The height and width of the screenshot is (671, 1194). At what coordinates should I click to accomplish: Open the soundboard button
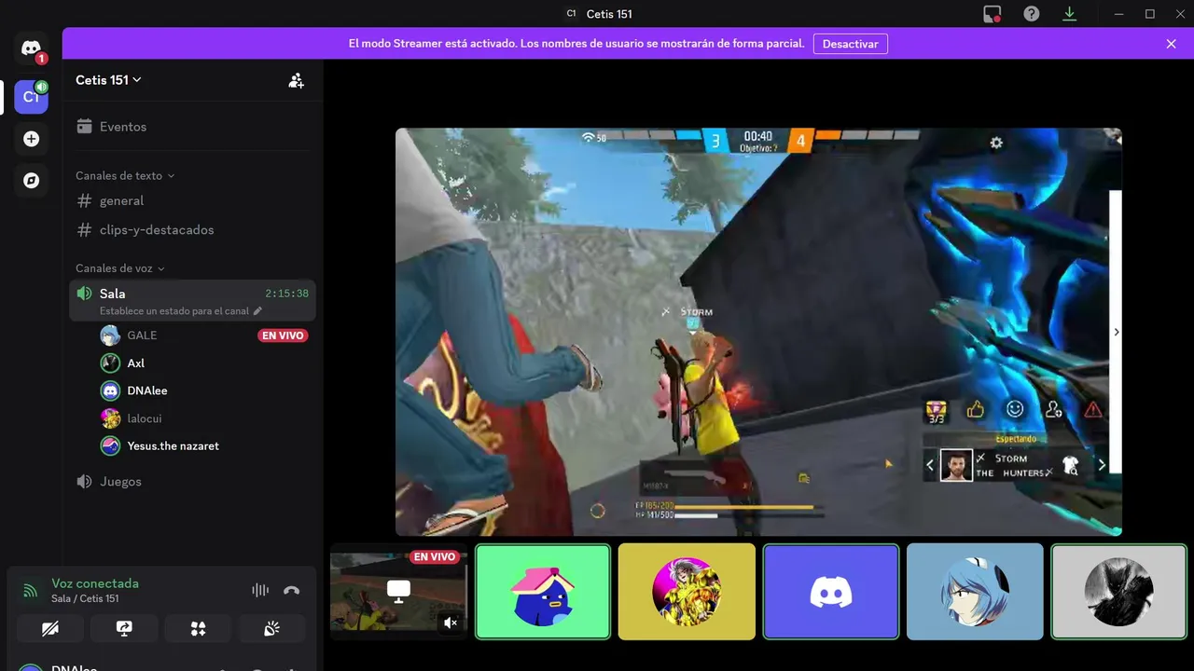coord(271,629)
